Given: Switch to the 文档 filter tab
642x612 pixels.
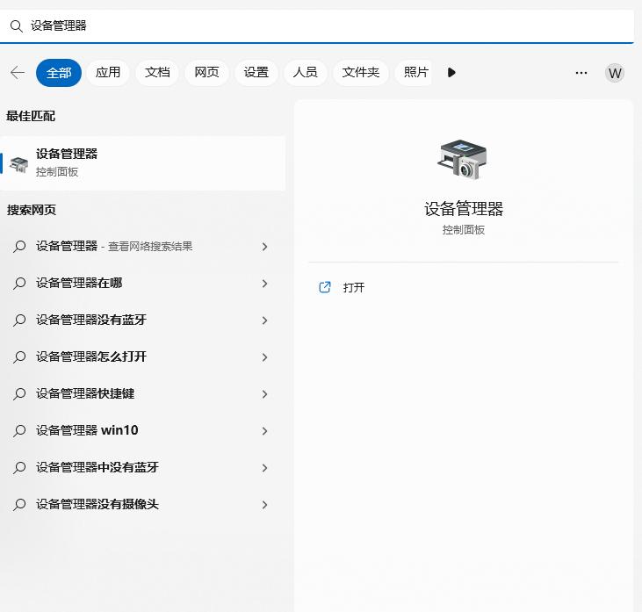Looking at the screenshot, I should click(157, 73).
